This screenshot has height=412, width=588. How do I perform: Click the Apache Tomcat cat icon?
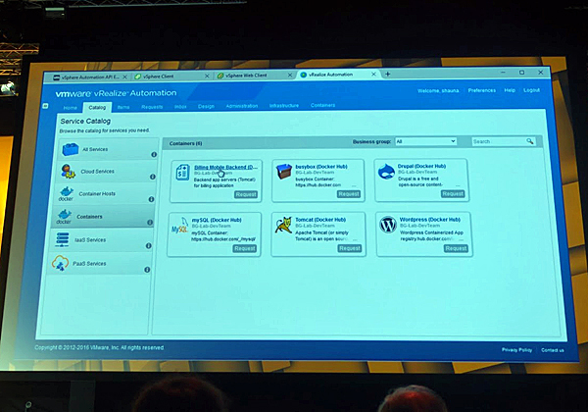[x=283, y=227]
